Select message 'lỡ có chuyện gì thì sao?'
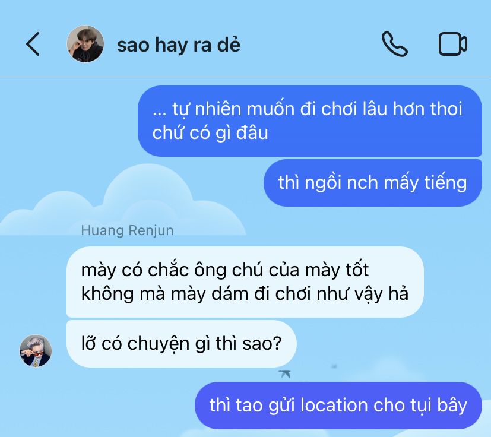Viewport: 491px width, 437px height. click(181, 343)
